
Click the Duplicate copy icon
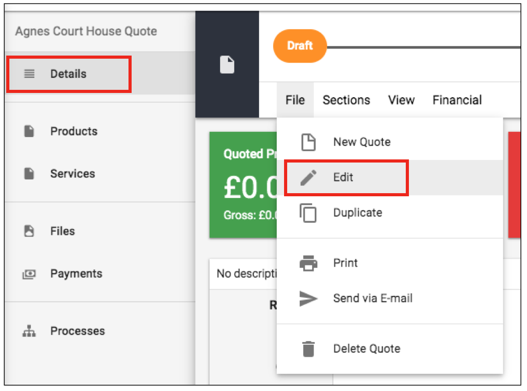tap(308, 213)
